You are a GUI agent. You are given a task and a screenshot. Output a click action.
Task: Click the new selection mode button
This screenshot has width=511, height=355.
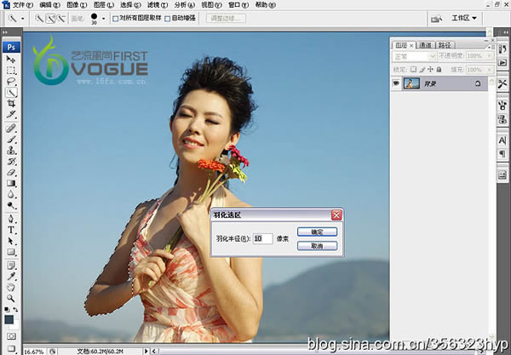pyautogui.click(x=39, y=19)
